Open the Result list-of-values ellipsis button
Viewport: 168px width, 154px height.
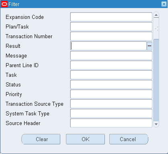tap(150, 46)
